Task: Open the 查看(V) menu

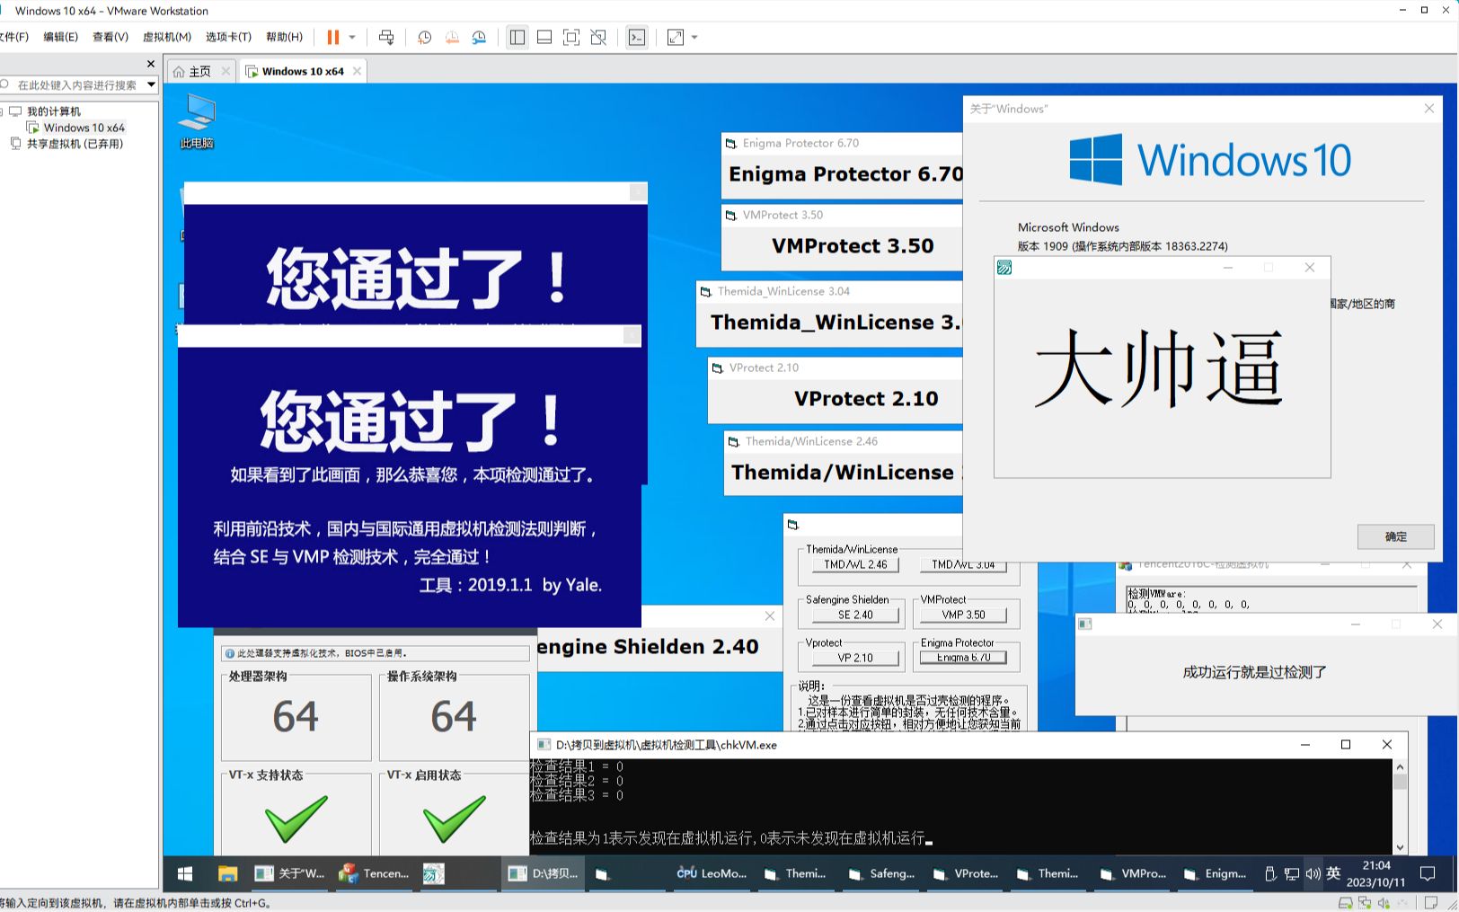Action: [x=111, y=37]
